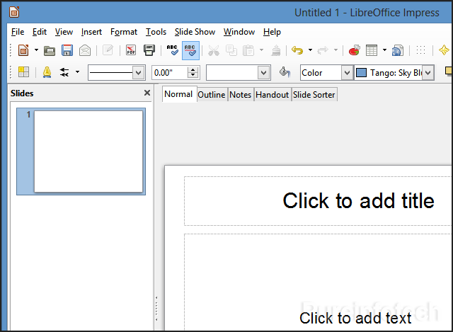Open the Slide Show menu
The width and height of the screenshot is (453, 332).
(x=195, y=32)
